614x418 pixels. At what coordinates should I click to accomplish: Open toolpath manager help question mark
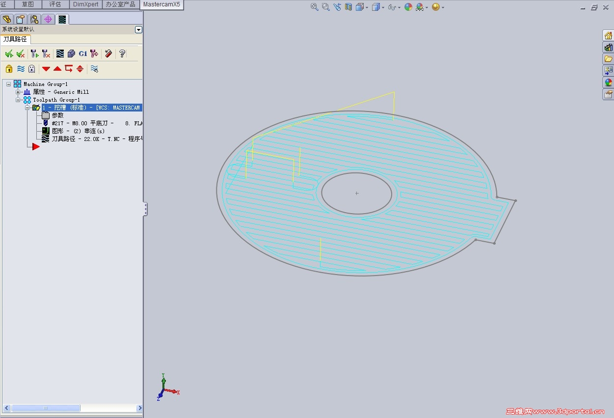point(122,54)
